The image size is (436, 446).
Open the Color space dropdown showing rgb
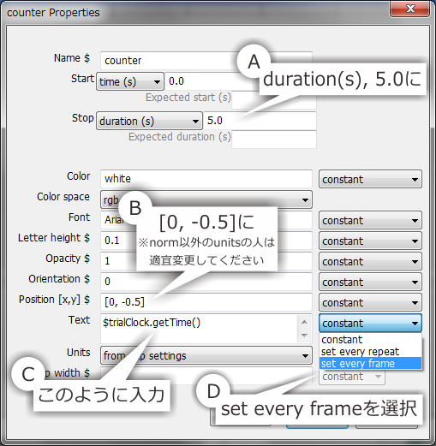(x=206, y=199)
